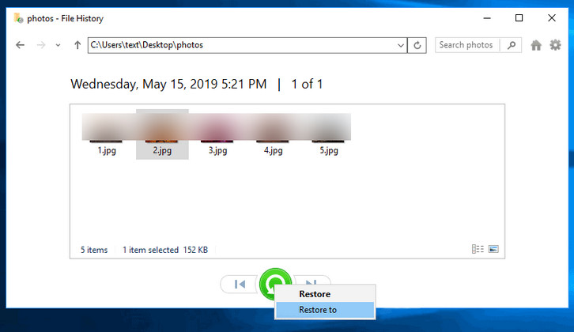Maximize the File History window
This screenshot has height=332, width=574.
click(519, 18)
